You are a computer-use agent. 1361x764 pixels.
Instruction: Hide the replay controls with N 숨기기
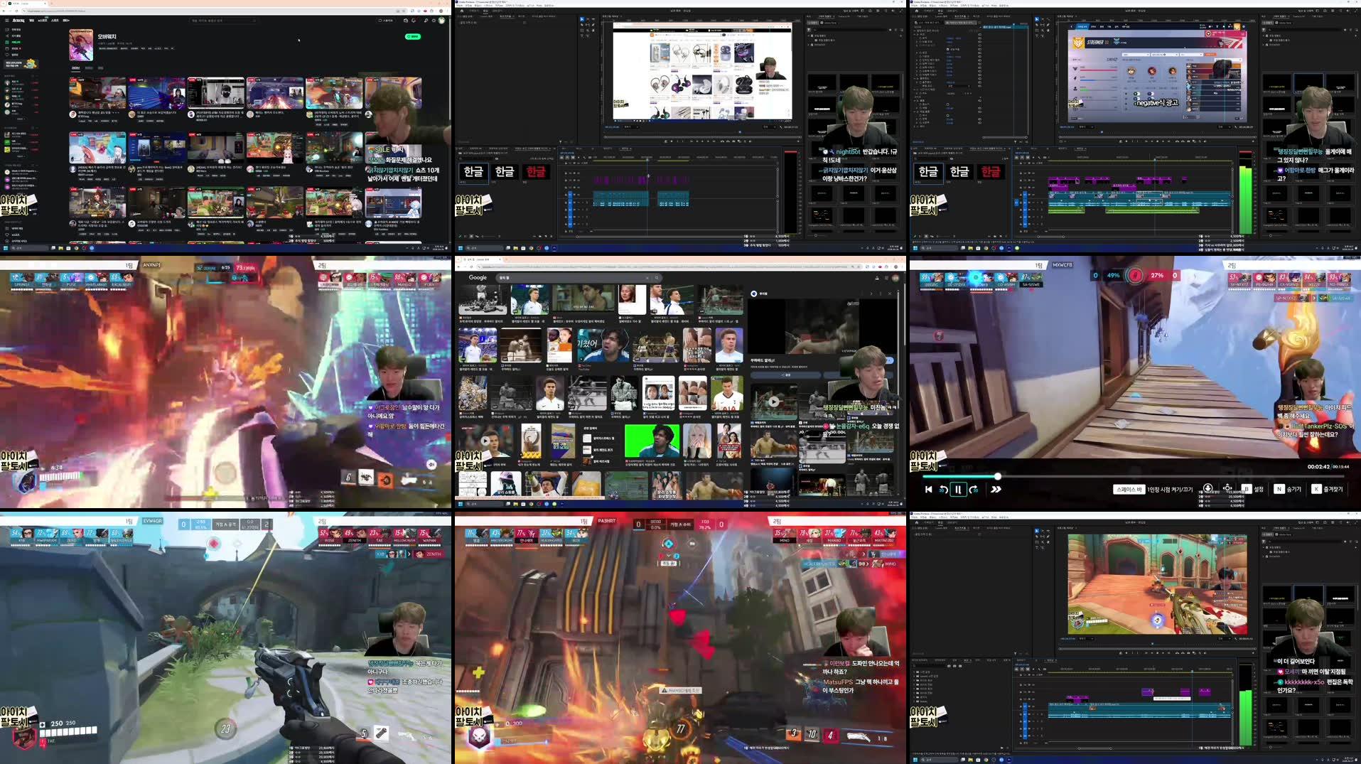click(x=1287, y=489)
